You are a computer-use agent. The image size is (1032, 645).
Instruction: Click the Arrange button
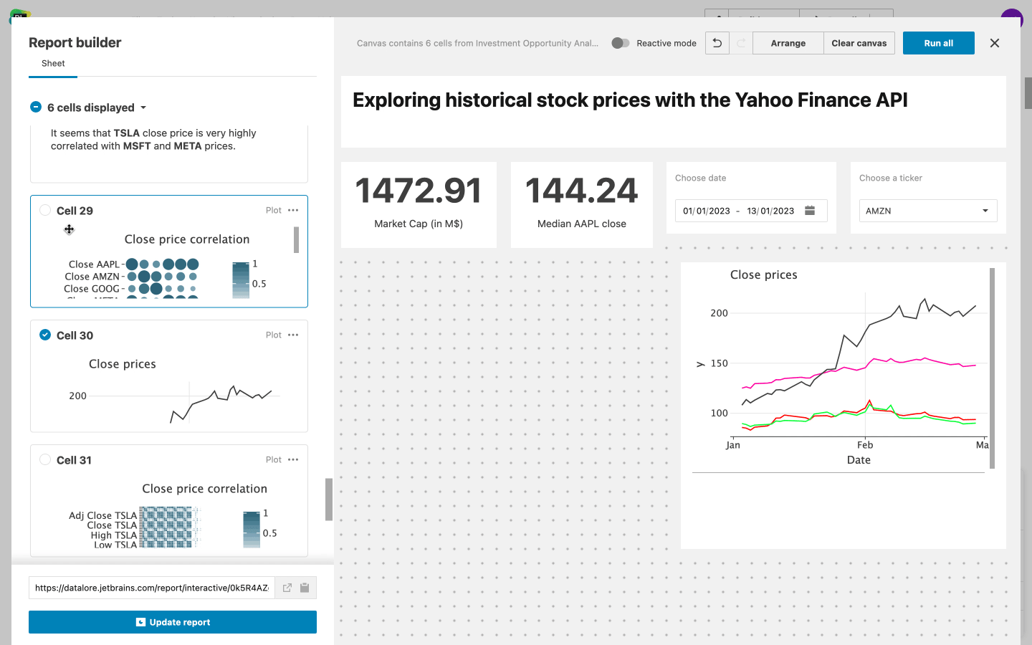(x=788, y=43)
